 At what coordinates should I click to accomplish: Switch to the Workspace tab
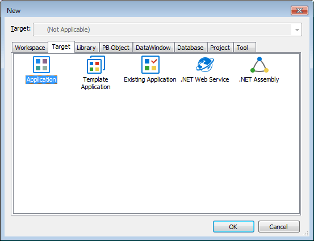click(x=30, y=48)
